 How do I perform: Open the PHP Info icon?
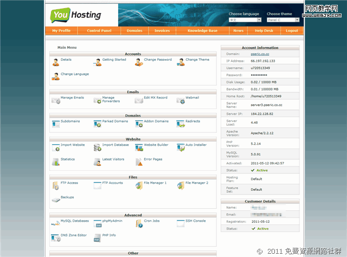coord(98,238)
